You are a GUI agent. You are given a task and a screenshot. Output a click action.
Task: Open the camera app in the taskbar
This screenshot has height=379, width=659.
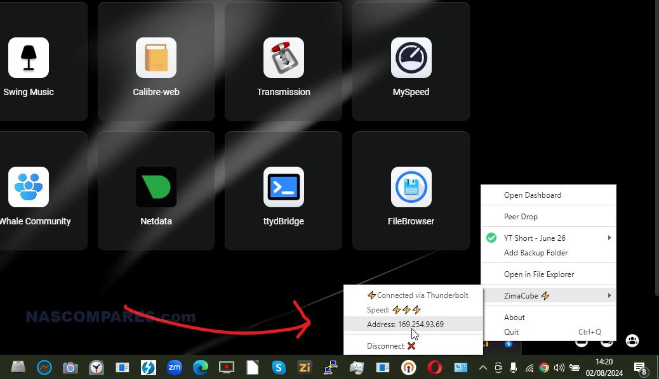[70, 368]
